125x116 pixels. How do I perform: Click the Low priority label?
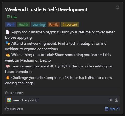coord(14,17)
